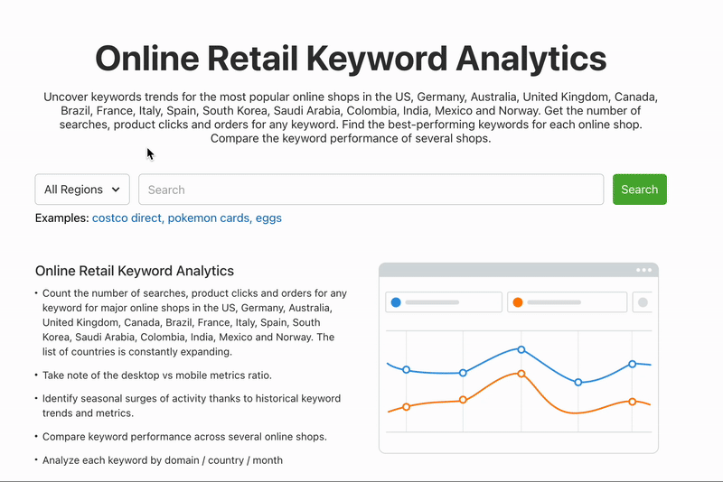Click into the Search keyword input field
The width and height of the screenshot is (723, 482).
[371, 190]
